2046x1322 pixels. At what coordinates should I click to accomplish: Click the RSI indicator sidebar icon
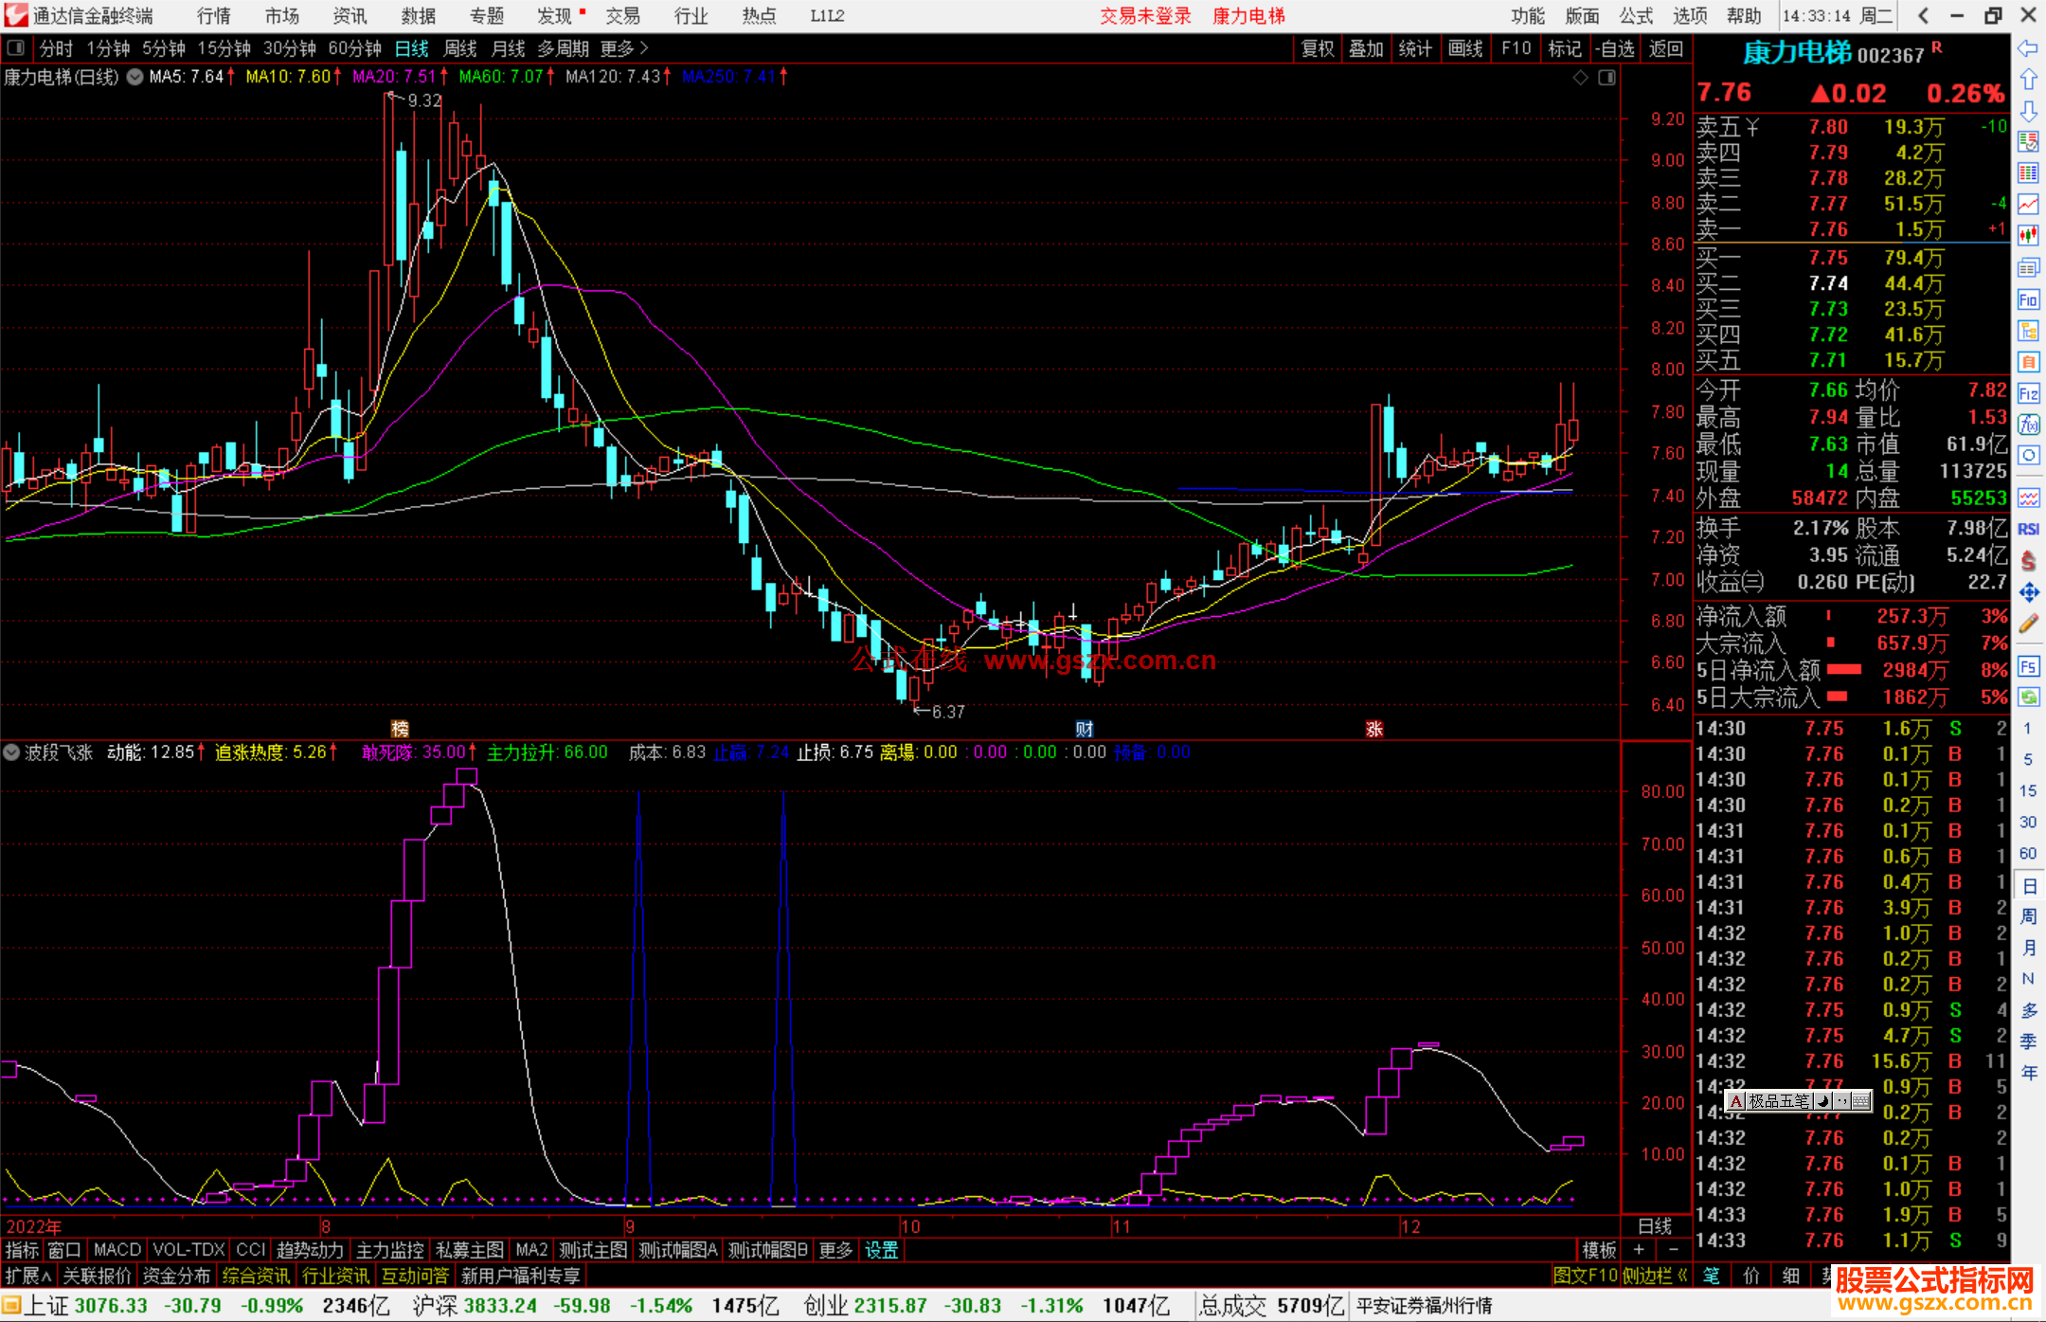click(2028, 529)
